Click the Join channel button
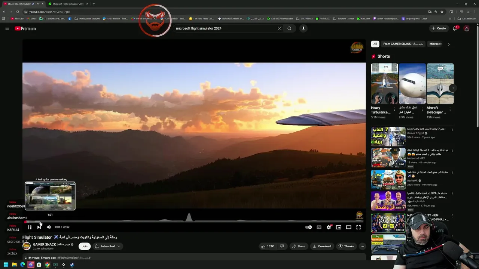The image size is (479, 269). pyautogui.click(x=85, y=246)
